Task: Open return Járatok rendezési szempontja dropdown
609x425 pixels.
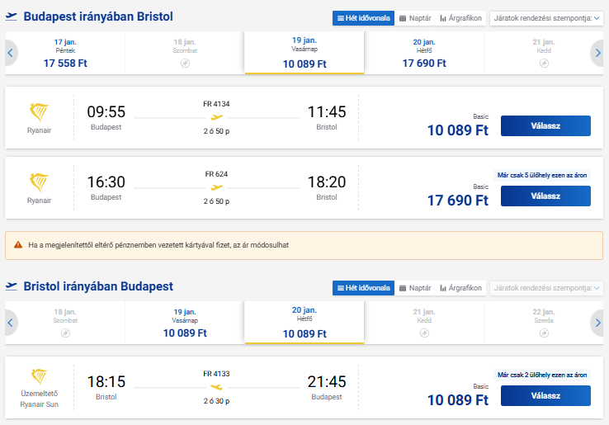Action: click(546, 288)
